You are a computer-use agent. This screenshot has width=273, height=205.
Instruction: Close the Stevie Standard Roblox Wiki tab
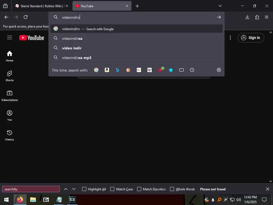[67, 6]
